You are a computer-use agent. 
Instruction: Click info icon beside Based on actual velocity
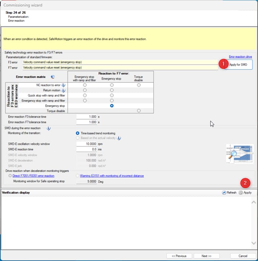[x=119, y=138]
